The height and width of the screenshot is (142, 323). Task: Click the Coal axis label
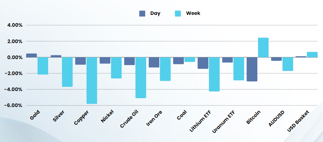coord(182,115)
